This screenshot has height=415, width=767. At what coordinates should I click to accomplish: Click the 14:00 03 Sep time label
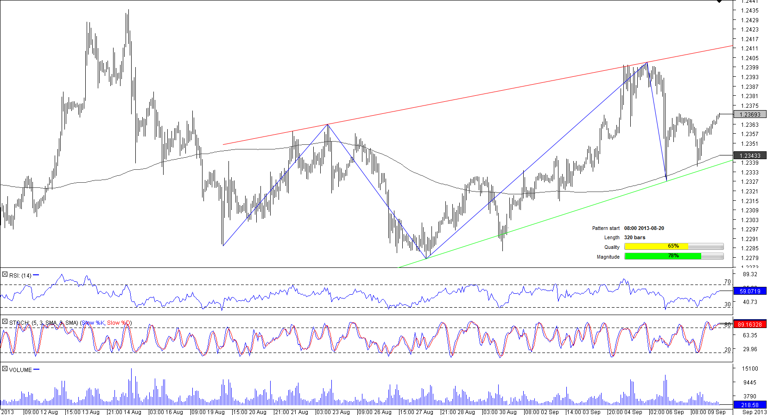click(583, 412)
